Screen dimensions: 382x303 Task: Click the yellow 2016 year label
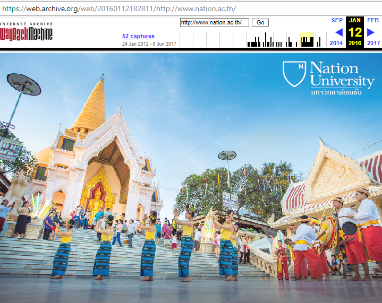pyautogui.click(x=355, y=44)
